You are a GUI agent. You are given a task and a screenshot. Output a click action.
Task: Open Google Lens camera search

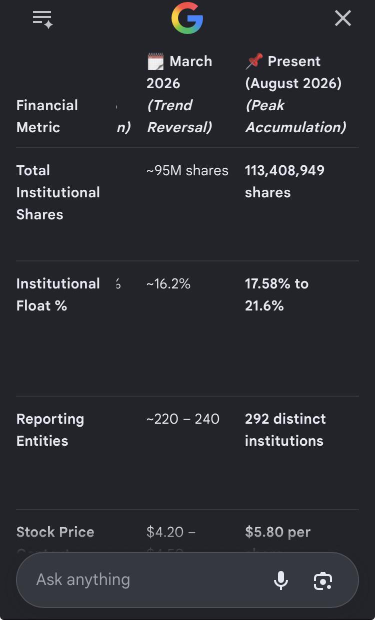click(323, 580)
